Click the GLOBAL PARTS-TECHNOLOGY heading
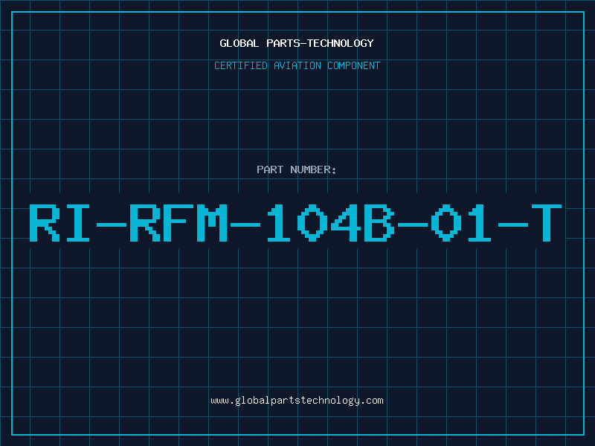Screen dimensions: 595x446 pyautogui.click(x=297, y=43)
